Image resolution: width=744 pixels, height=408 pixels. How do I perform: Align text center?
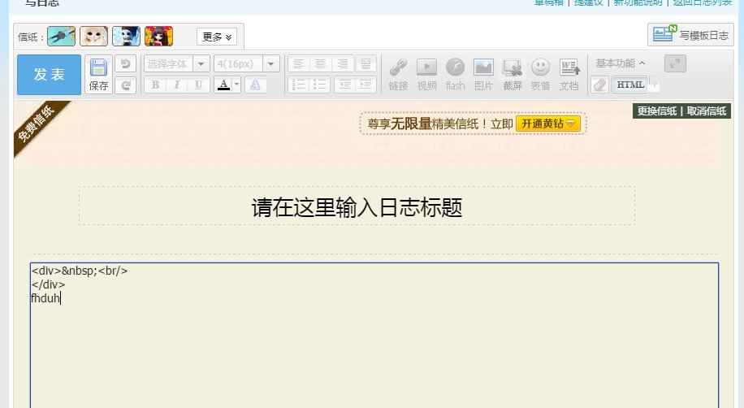[x=320, y=63]
